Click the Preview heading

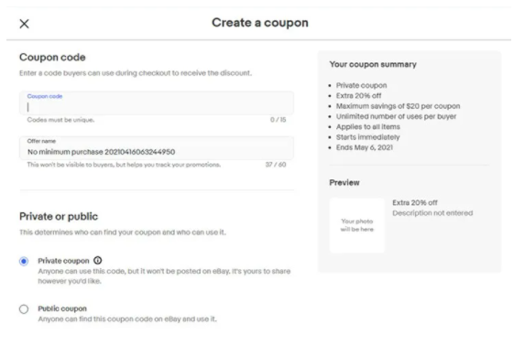344,182
